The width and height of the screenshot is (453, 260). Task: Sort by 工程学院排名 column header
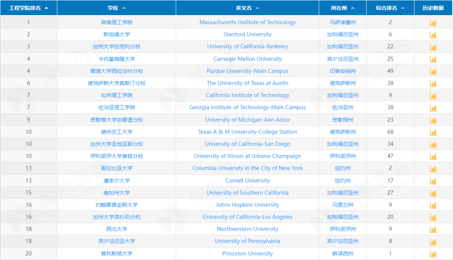29,8
